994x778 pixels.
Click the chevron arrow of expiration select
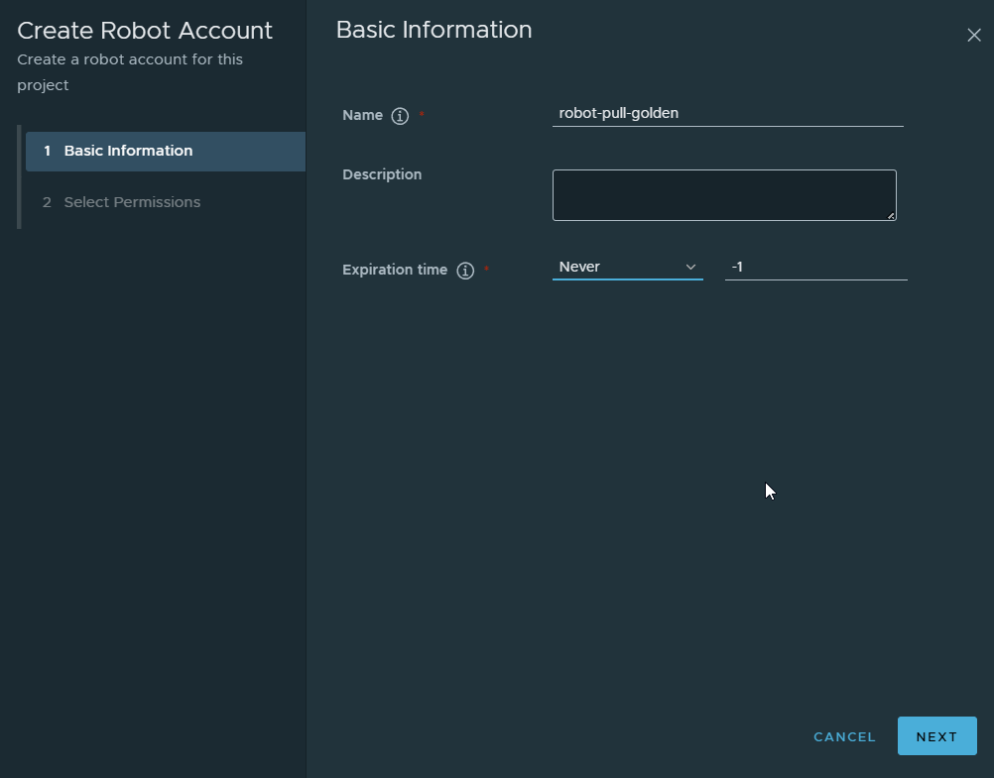tap(690, 267)
